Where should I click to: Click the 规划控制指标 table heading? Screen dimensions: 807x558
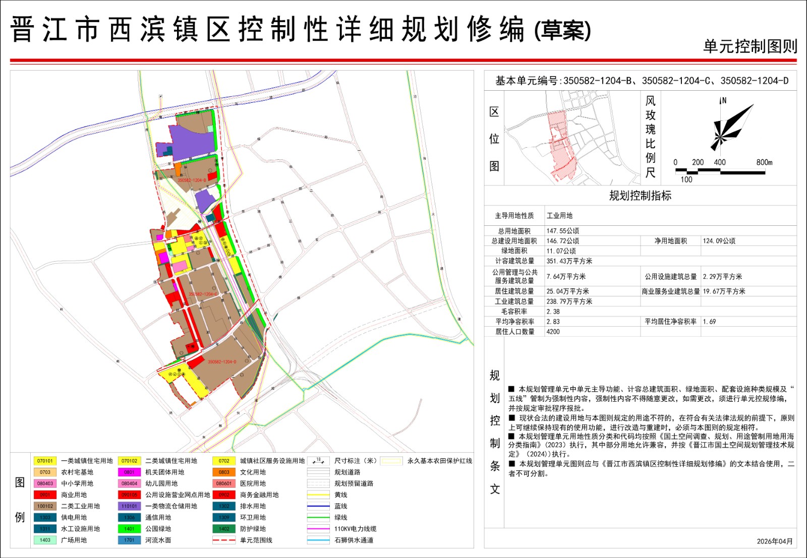[640, 196]
